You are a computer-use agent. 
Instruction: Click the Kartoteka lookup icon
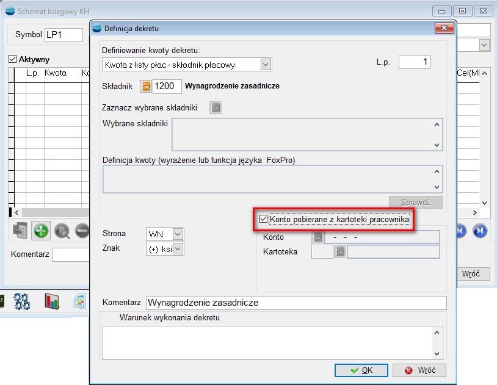340,251
